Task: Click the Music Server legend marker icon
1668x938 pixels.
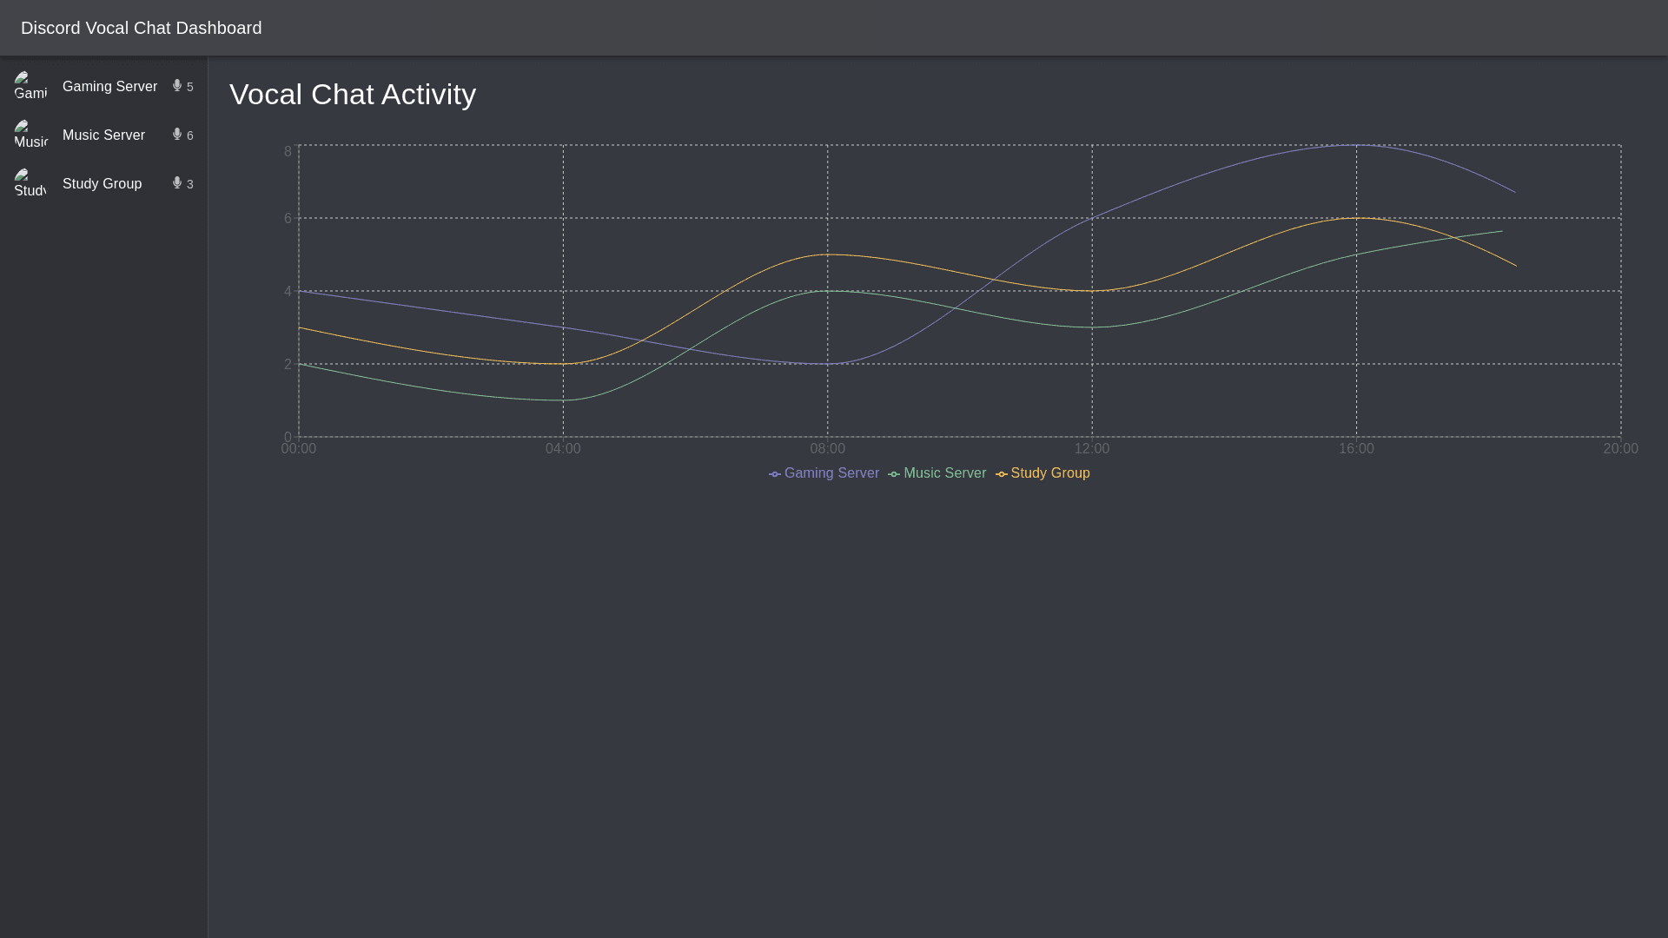Action: (x=894, y=474)
